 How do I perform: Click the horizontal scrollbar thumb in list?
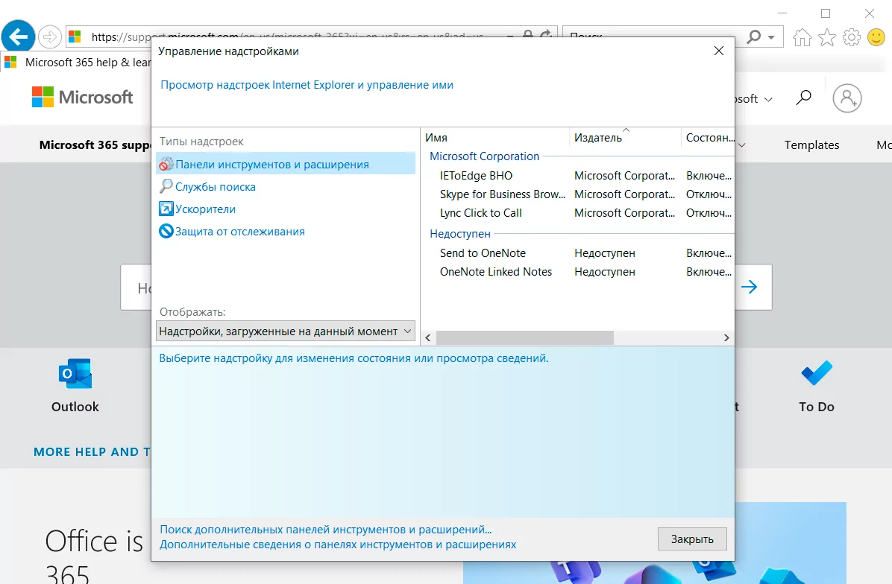click(x=524, y=338)
